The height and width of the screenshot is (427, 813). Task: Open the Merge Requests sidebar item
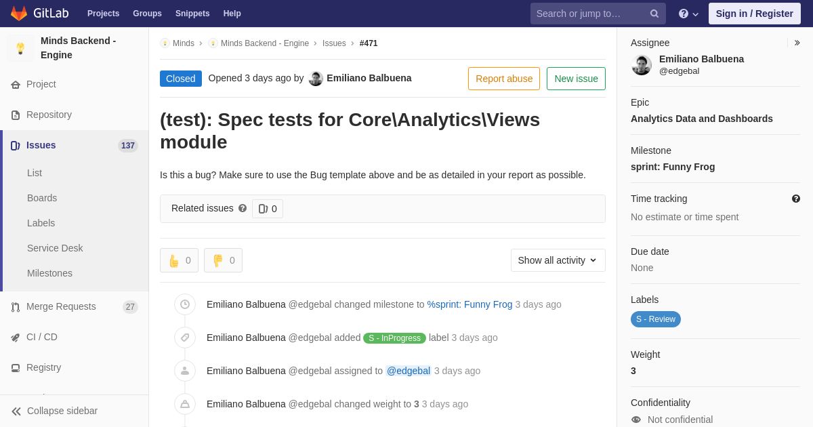tap(75, 306)
